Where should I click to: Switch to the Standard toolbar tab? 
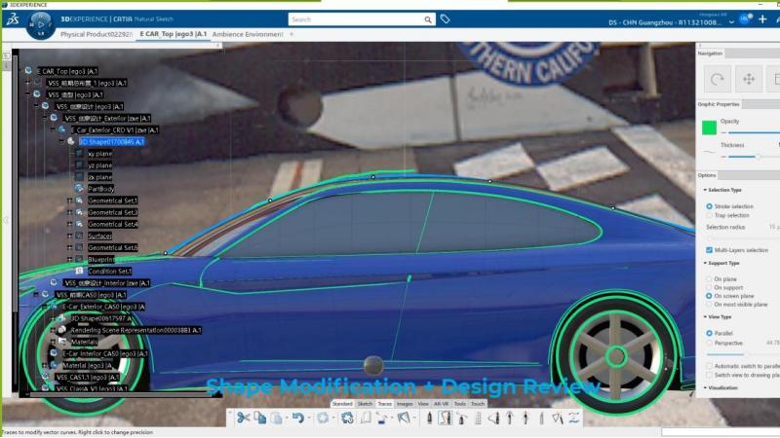point(342,404)
